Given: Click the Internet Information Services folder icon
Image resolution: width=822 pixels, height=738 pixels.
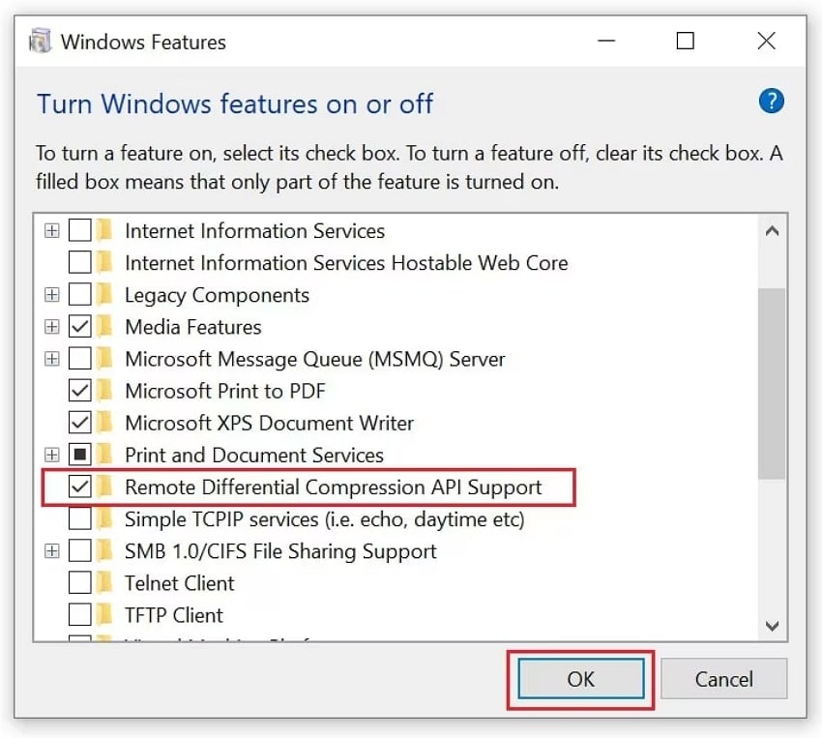Looking at the screenshot, I should [x=105, y=230].
